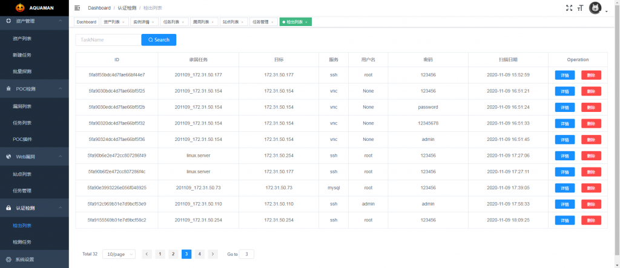The height and width of the screenshot is (268, 620).
Task: Click Dashboard in the breadcrumb
Action: click(99, 8)
